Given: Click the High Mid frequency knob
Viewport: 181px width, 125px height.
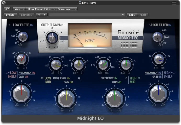Looking at the screenshot, I should point(103,65).
